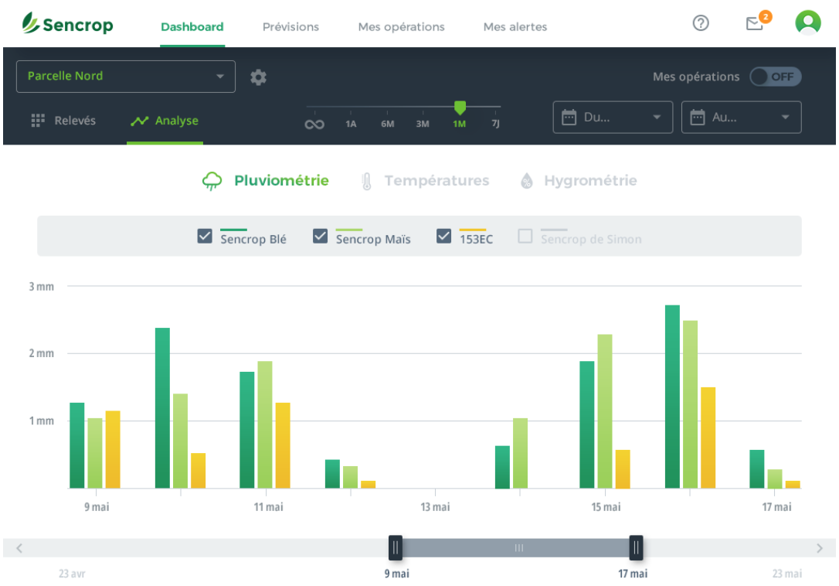Click the calendar icon in Au field
The image size is (839, 586).
pos(697,117)
